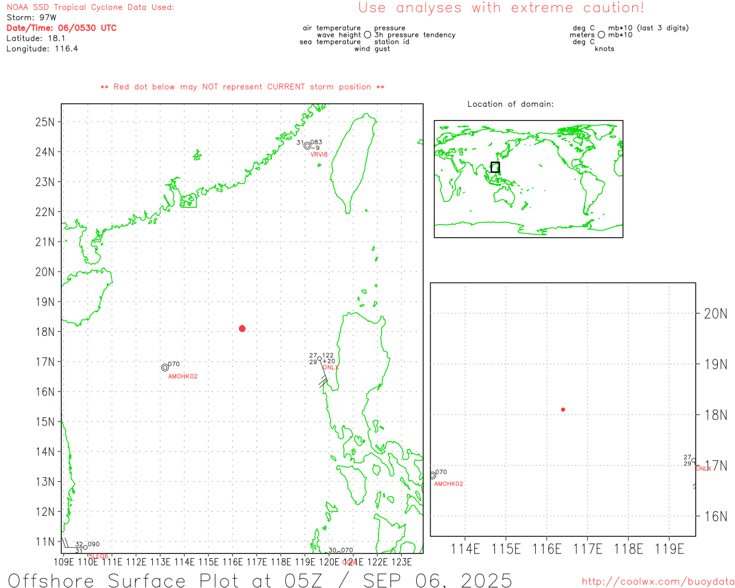Screen dimensions: 735x588
Task: Click the 'Storm: 97W' text
Action: 32,18
